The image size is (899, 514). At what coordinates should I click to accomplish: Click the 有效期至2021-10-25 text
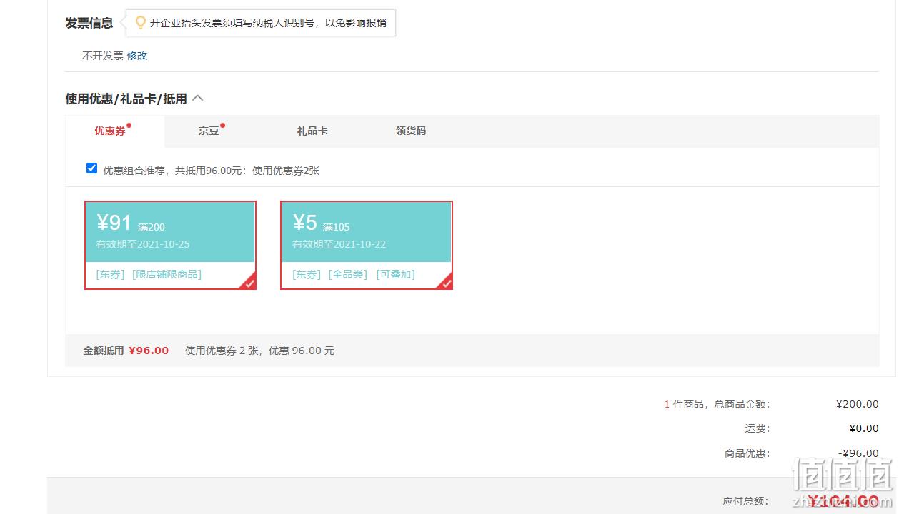pyautogui.click(x=143, y=244)
